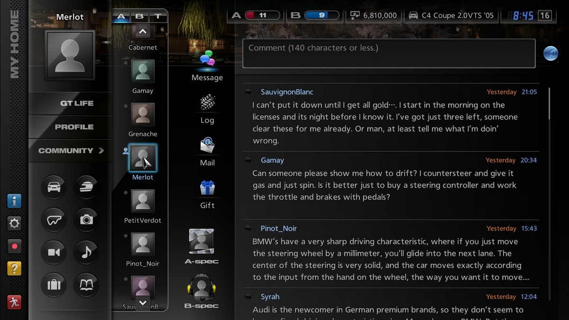
Task: Open the Message speech bubbles icon
Action: tap(207, 60)
